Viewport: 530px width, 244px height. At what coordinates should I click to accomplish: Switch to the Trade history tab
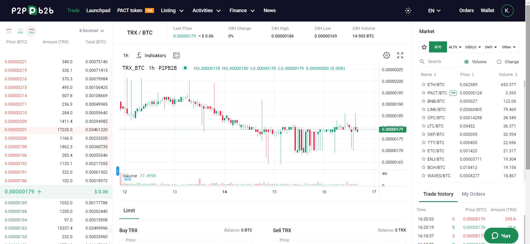click(438, 194)
